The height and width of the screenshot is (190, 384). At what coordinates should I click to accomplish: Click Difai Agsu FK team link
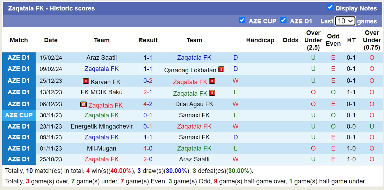pyautogui.click(x=194, y=104)
